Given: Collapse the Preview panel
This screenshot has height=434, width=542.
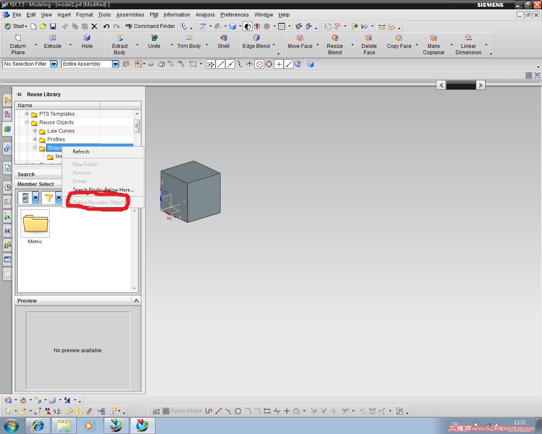Looking at the screenshot, I should click(x=136, y=300).
